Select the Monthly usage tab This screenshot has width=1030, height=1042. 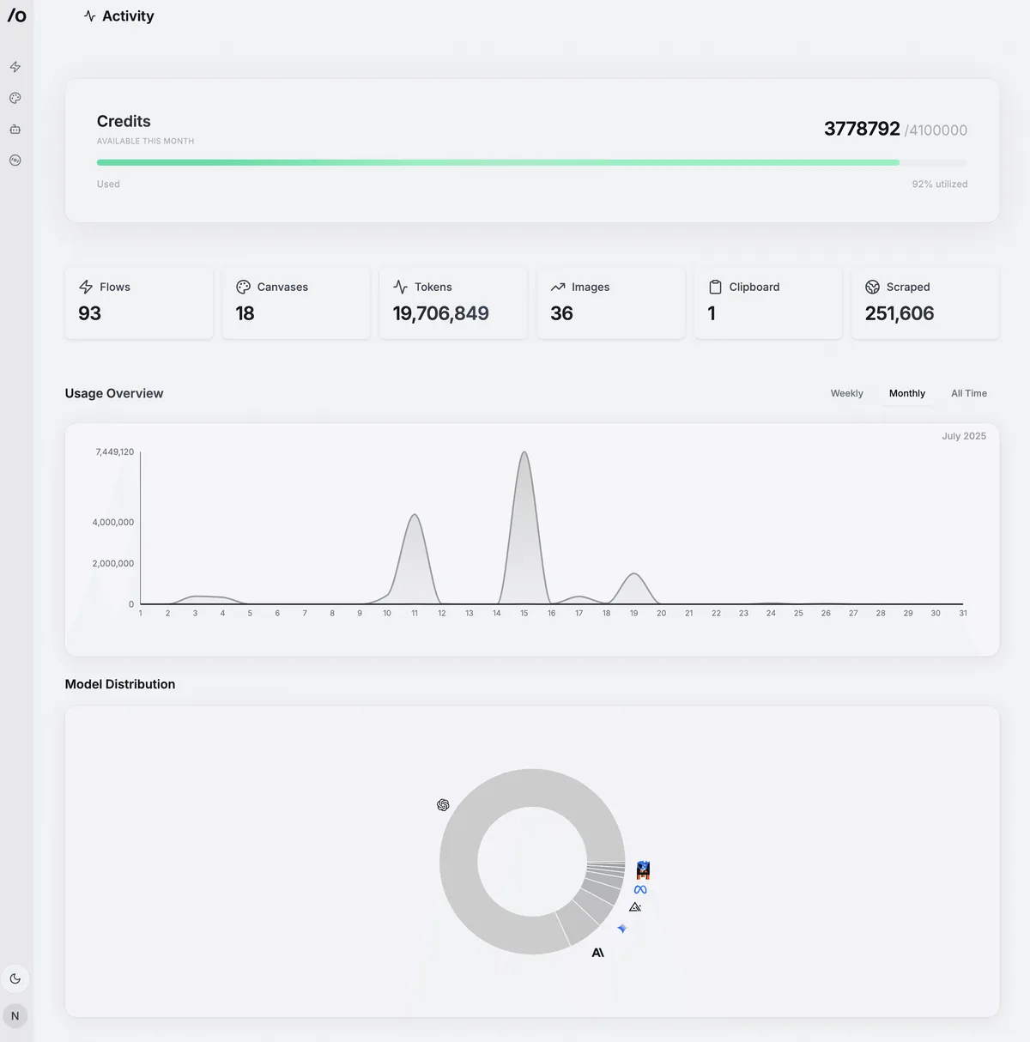[x=907, y=393]
